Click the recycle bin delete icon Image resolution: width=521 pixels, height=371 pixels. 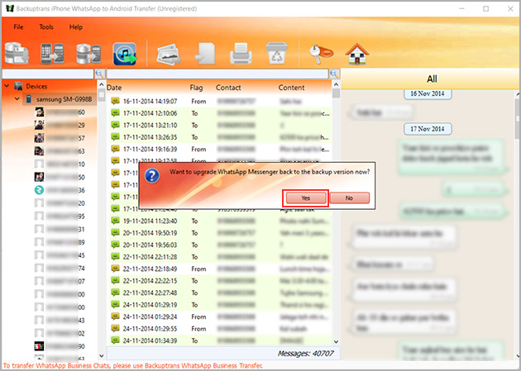click(x=277, y=53)
